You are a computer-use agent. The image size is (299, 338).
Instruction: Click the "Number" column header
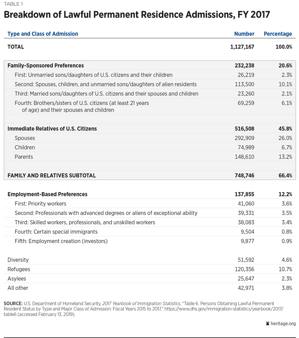click(x=244, y=34)
